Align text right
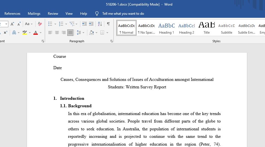The width and height of the screenshot is (265, 147). [64, 33]
